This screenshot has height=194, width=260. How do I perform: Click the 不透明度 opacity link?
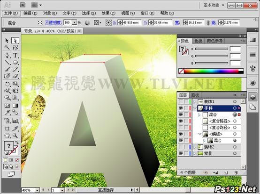coord(54,22)
